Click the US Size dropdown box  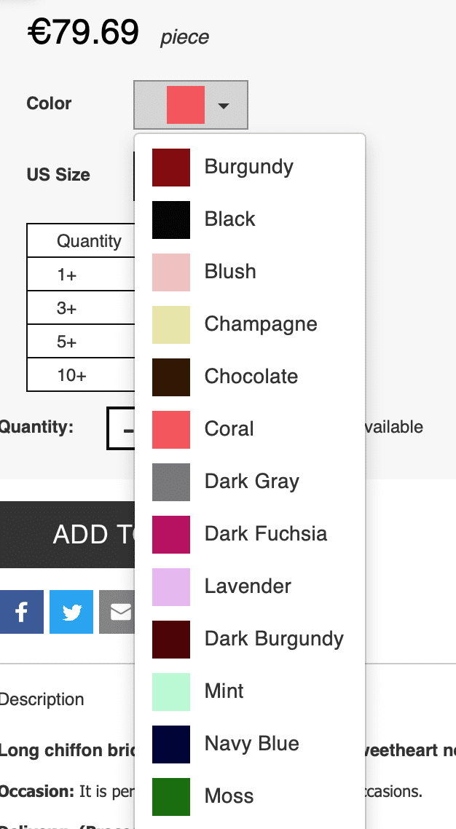[135, 175]
